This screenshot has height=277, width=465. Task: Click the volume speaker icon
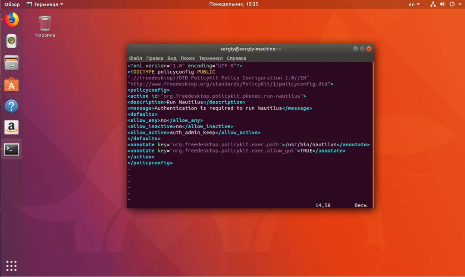442,4
